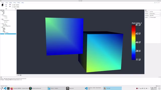Toggle the Block_1 checkbox in the tree
The height and width of the screenshot is (90, 161).
tap(3, 16)
